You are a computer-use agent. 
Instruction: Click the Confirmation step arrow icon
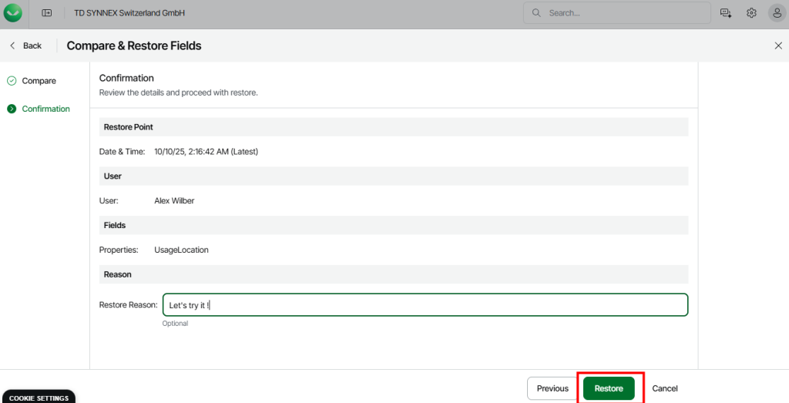(12, 109)
